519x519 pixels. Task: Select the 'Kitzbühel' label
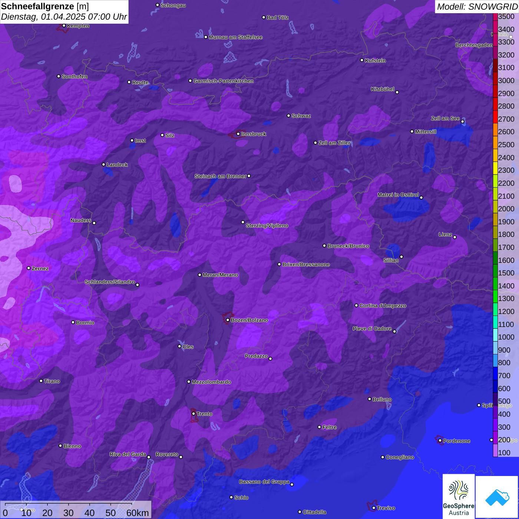(x=383, y=89)
